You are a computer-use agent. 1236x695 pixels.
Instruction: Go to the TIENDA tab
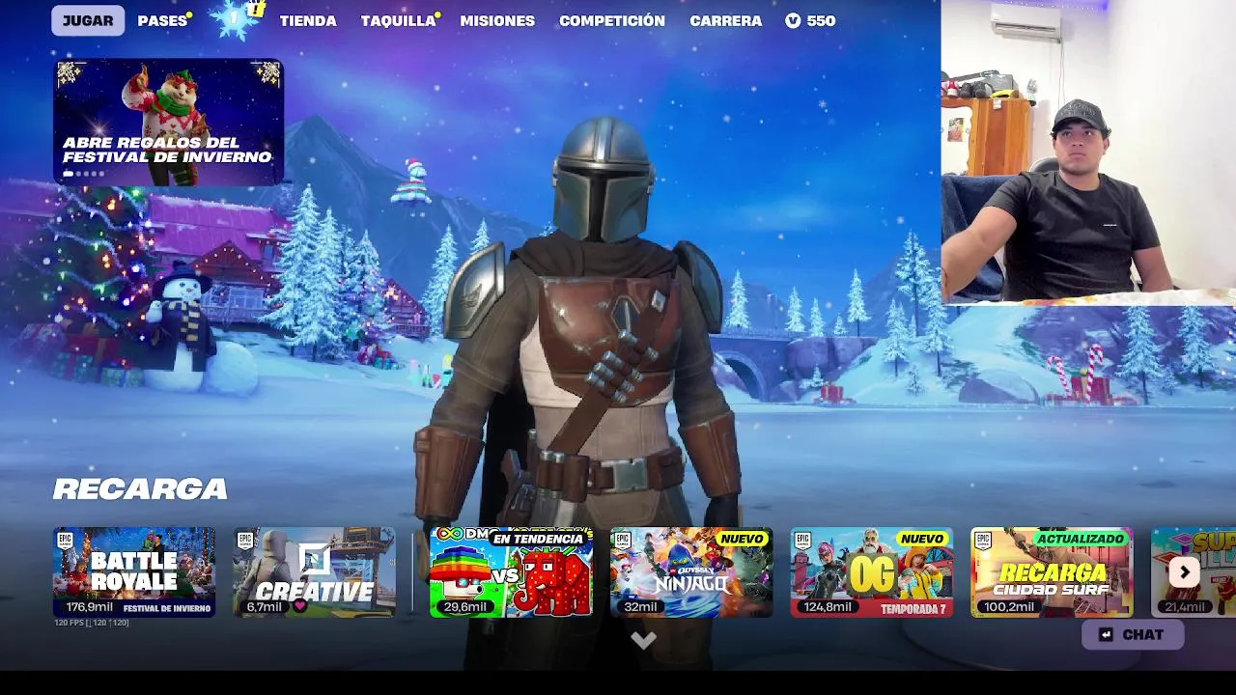coord(308,20)
